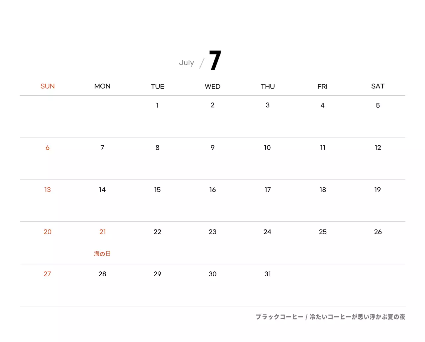Click the SAT column header
This screenshot has height=342, width=425.
[x=378, y=86]
